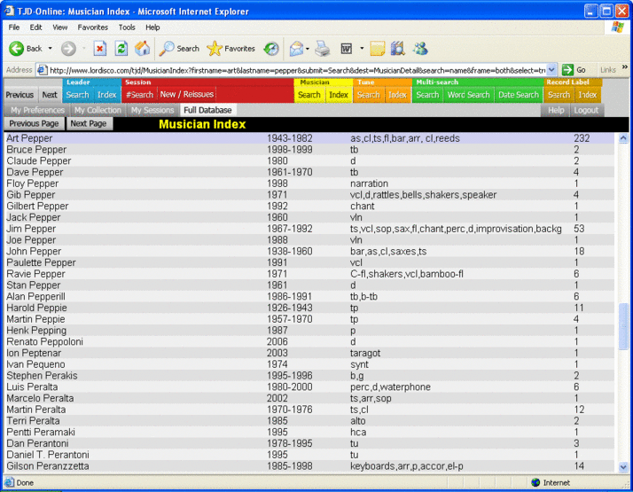Open Multi-search Search
The height and width of the screenshot is (492, 633).
427,95
